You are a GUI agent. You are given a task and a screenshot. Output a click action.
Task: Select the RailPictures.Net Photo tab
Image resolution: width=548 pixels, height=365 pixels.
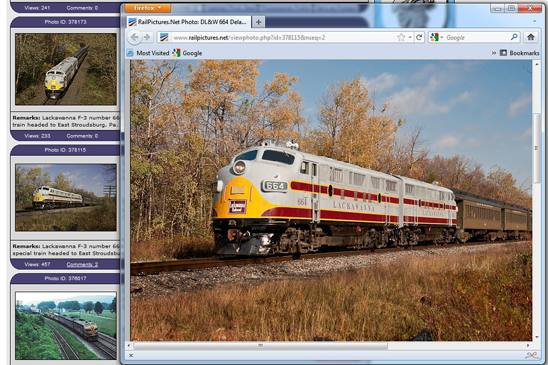[187, 22]
